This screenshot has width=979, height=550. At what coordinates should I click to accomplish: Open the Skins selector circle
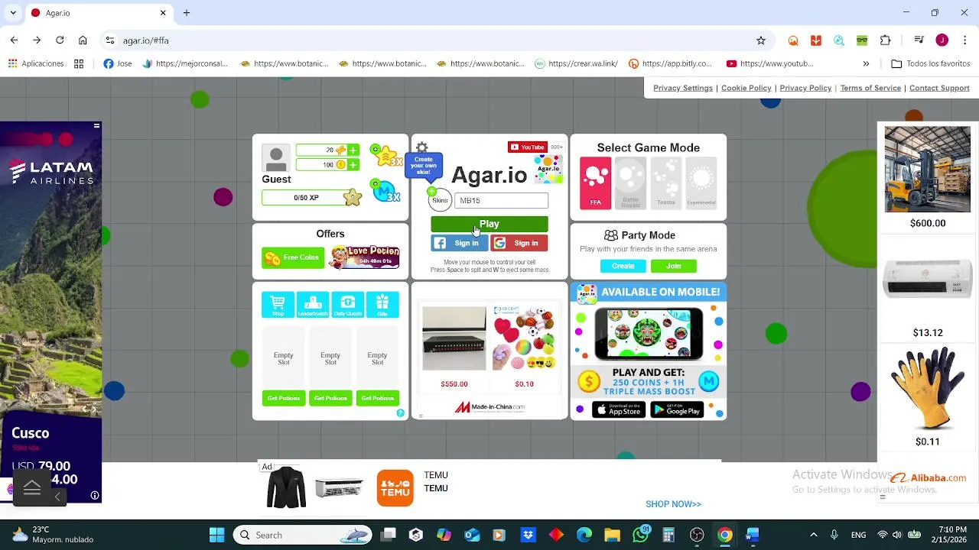coord(440,200)
